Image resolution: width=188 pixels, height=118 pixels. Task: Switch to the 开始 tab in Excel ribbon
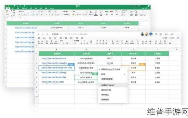click(8, 8)
